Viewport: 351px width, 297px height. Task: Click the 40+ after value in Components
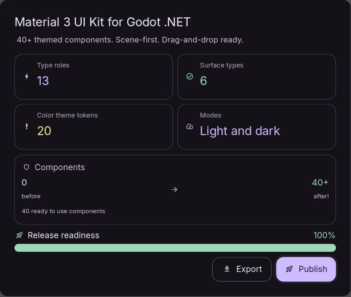[321, 182]
